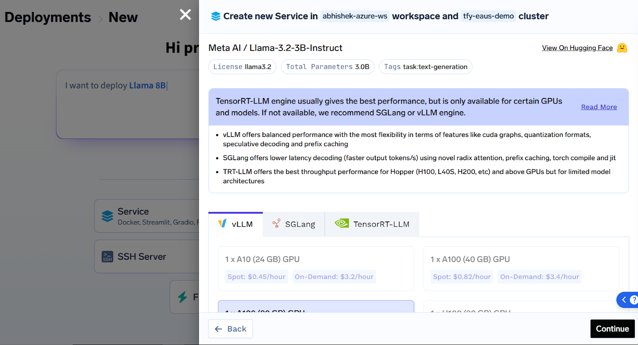Open the Read More link in engine banner
This screenshot has width=638, height=345.
(599, 107)
